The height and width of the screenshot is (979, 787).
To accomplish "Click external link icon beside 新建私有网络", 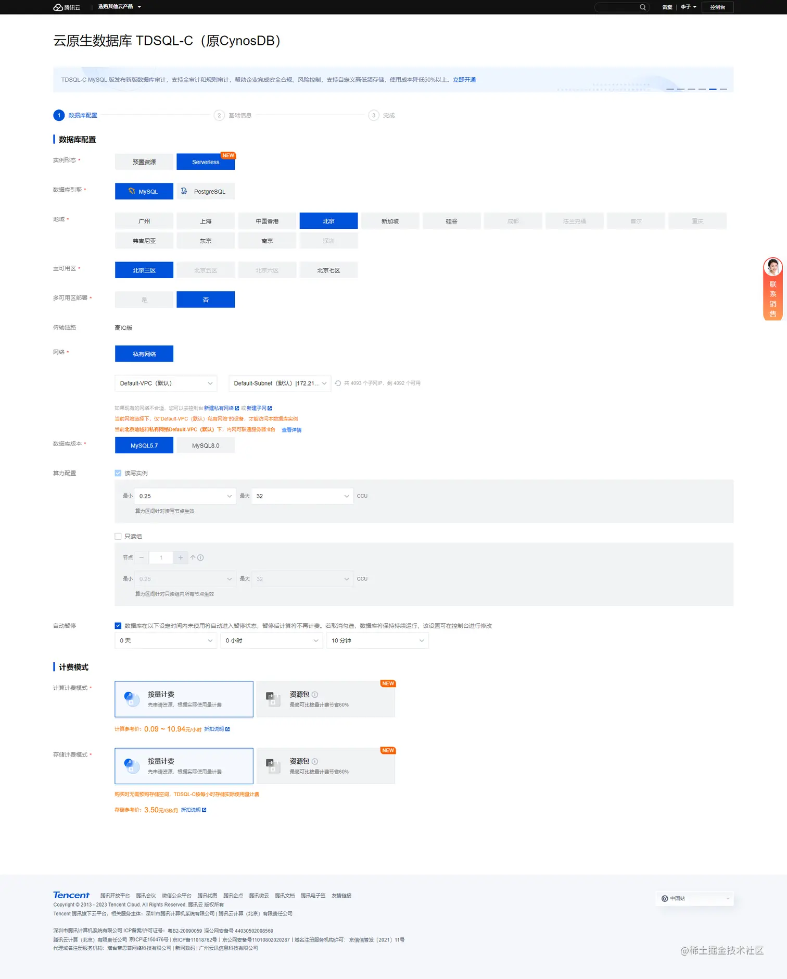I will [237, 408].
